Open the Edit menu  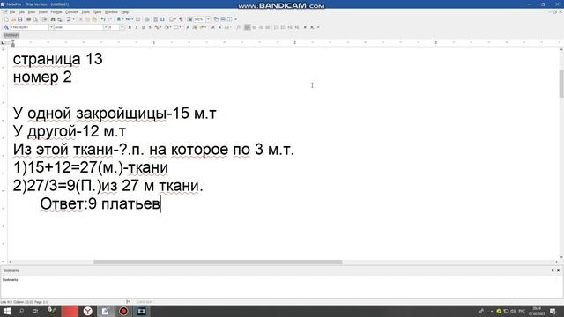21,12
